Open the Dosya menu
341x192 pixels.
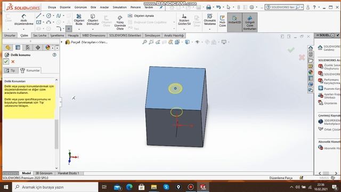(x=52, y=7)
